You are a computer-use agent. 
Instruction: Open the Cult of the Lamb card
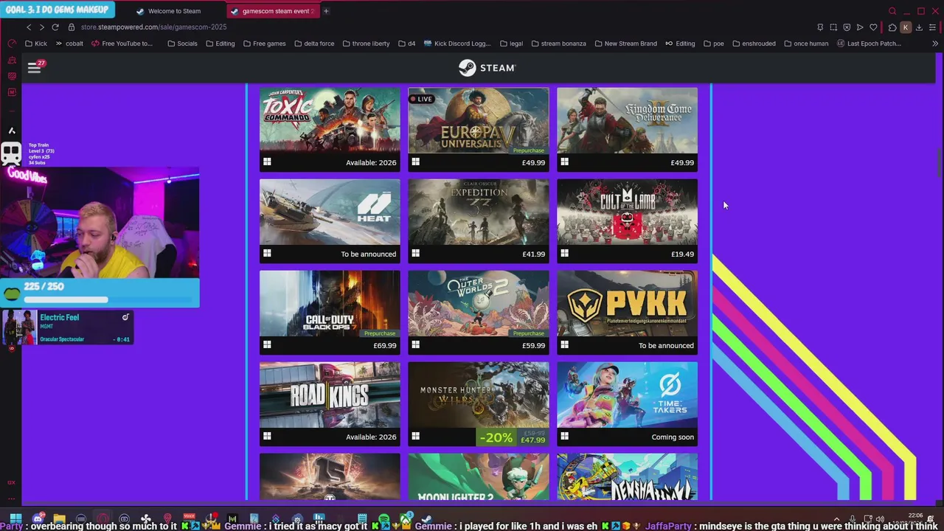click(x=627, y=221)
